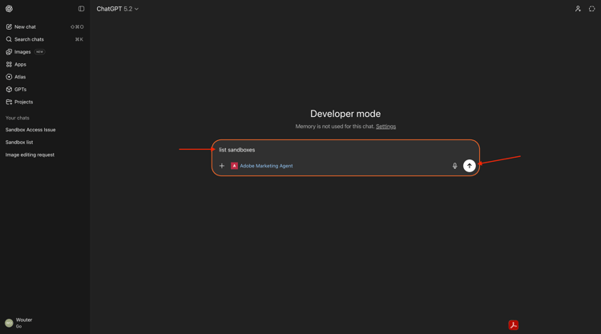Viewport: 601px width, 334px height.
Task: Open Apps in the sidebar
Action: tap(44, 64)
